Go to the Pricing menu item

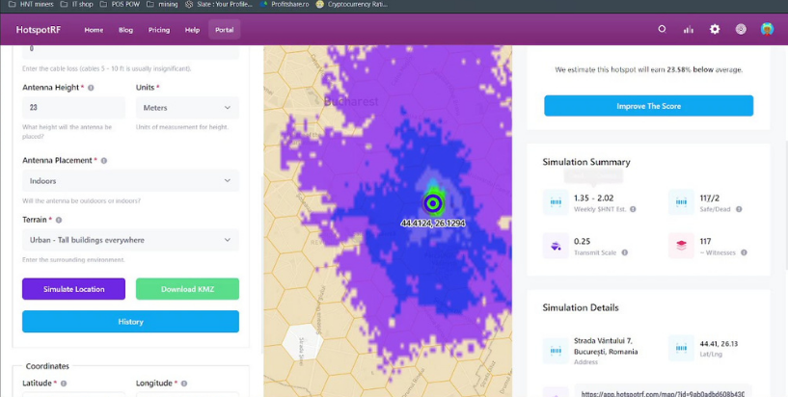(159, 30)
